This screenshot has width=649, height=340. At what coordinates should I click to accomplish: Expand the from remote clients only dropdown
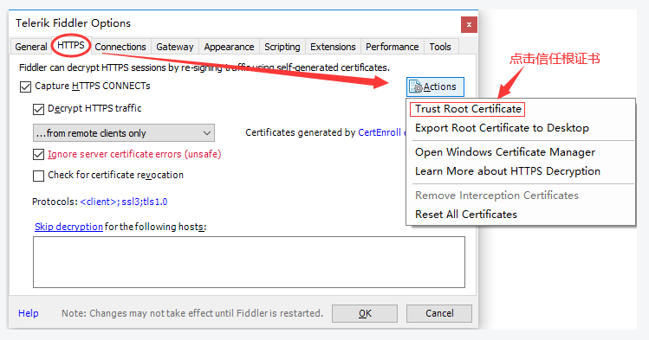124,133
